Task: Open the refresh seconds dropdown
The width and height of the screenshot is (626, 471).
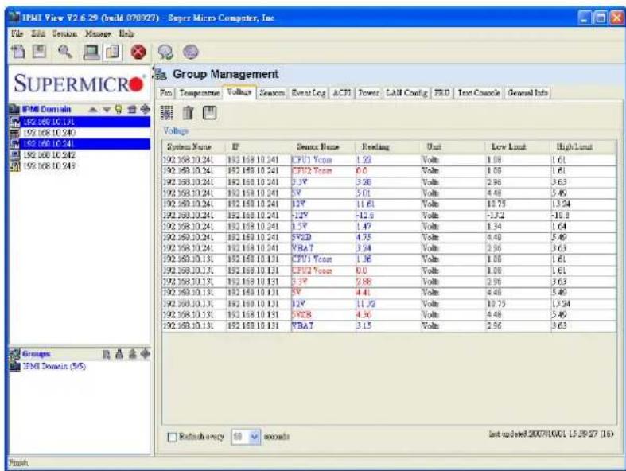Action: [x=255, y=437]
